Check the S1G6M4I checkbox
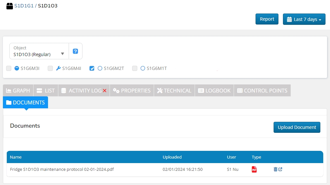Image resolution: width=330 pixels, height=185 pixels. (50, 68)
